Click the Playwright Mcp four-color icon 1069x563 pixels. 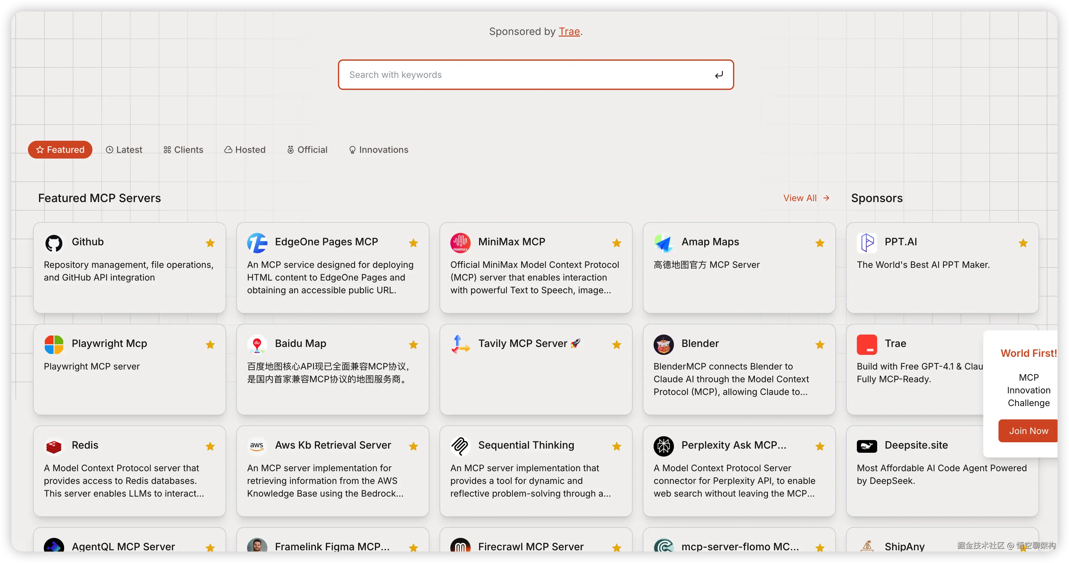54,345
